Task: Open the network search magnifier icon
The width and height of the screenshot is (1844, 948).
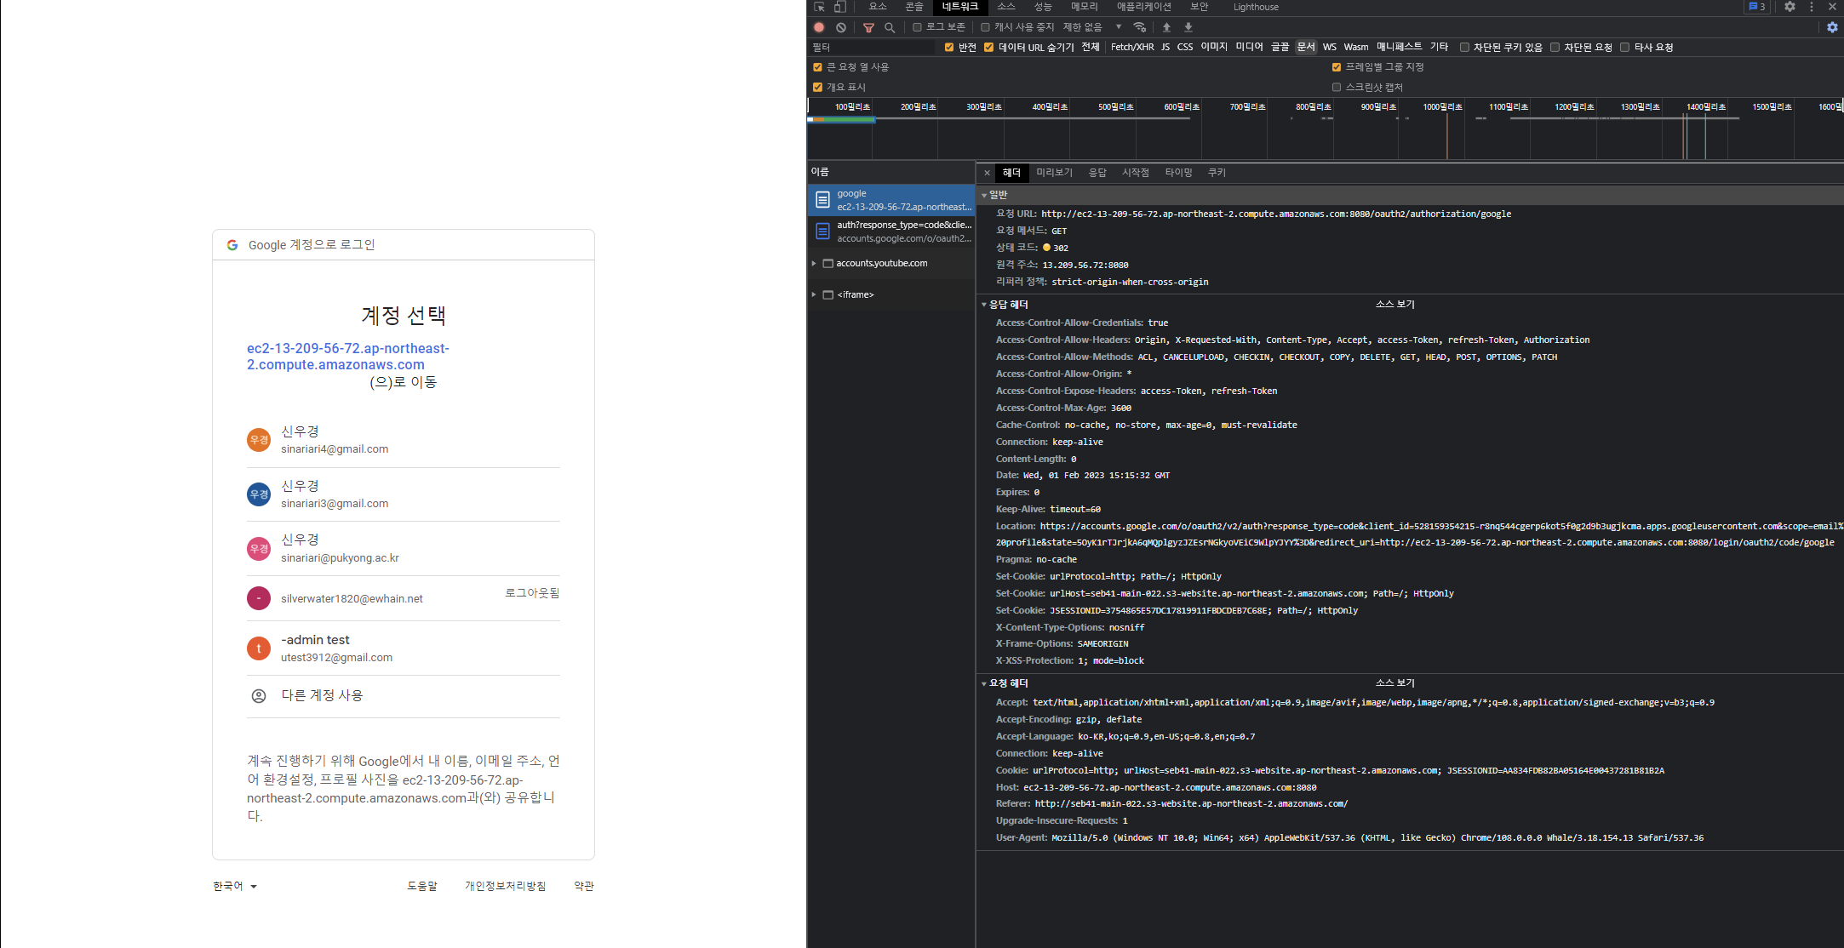Action: coord(890,27)
